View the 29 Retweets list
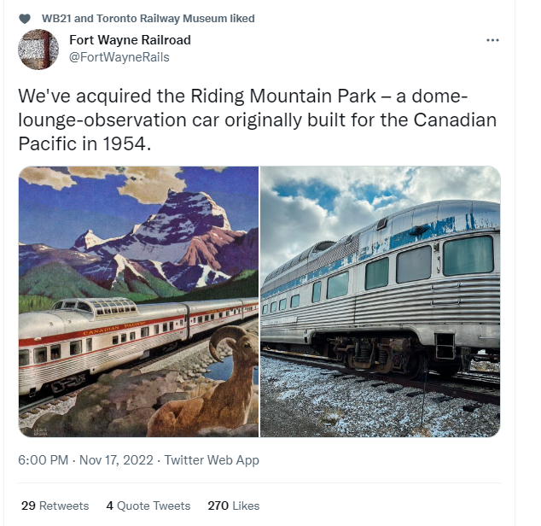 (55, 506)
